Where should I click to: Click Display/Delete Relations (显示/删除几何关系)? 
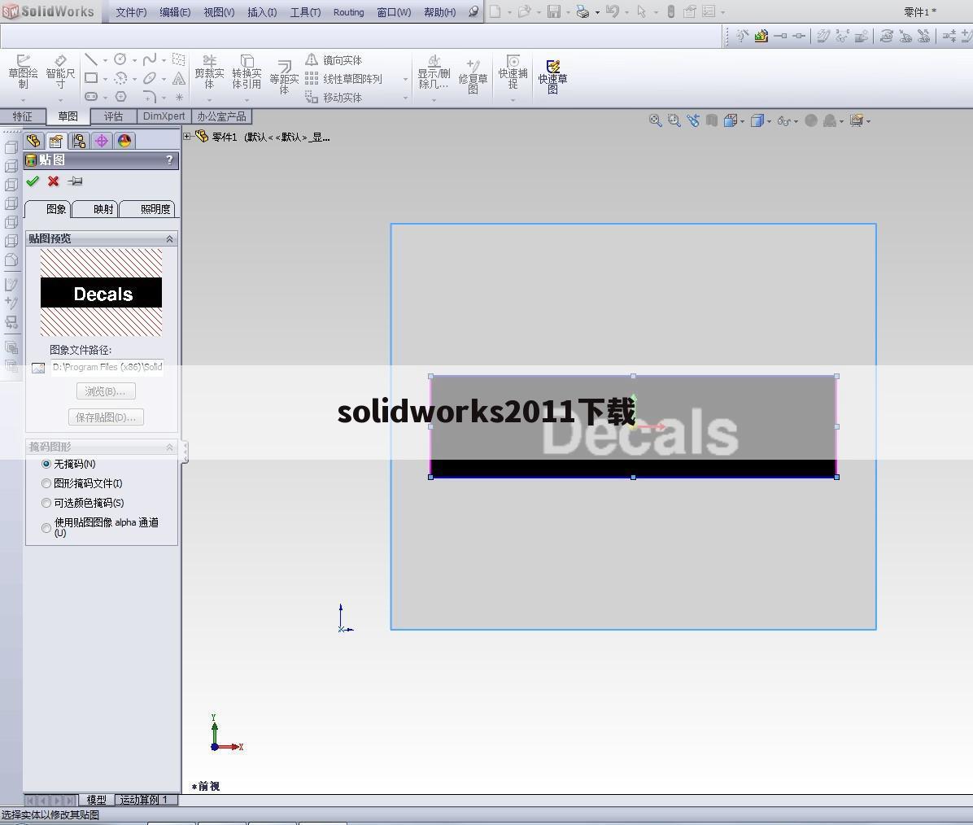pos(434,72)
